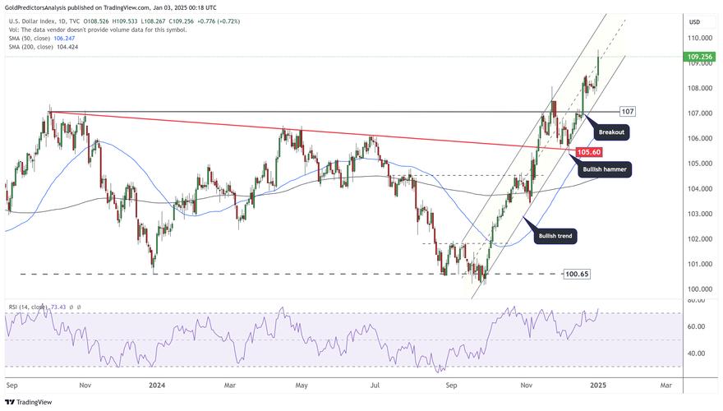Screen dimensions: 723x411
Task: Select the Bullish trend annotation callout
Action: pyautogui.click(x=556, y=236)
